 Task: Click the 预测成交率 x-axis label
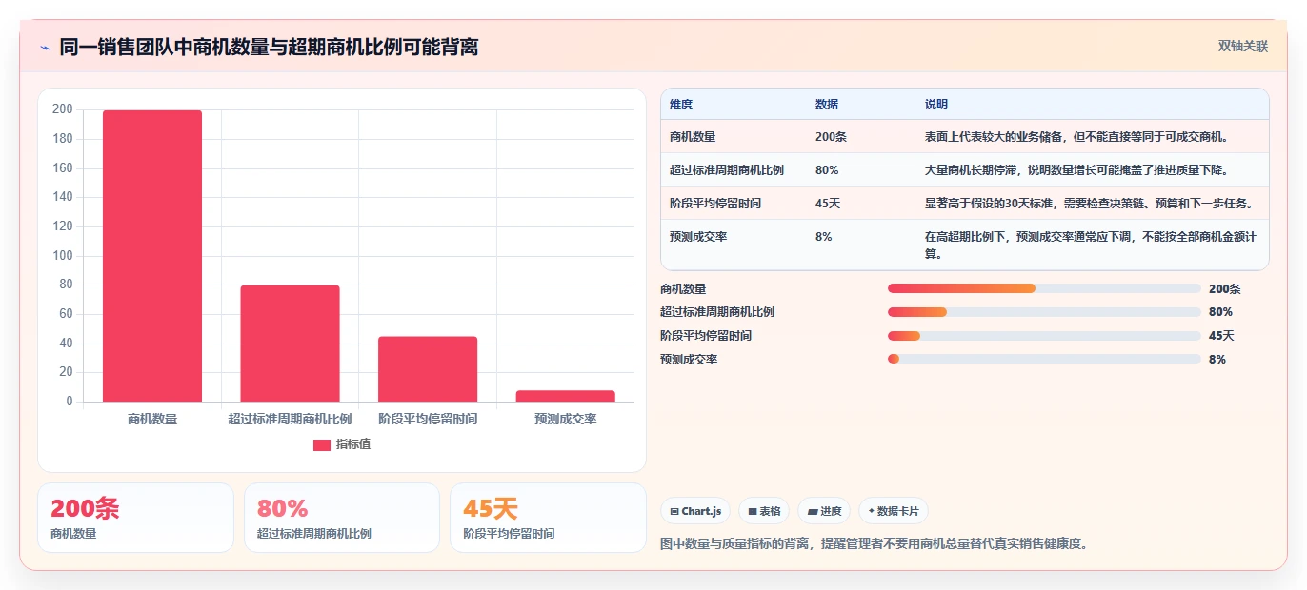tap(565, 419)
